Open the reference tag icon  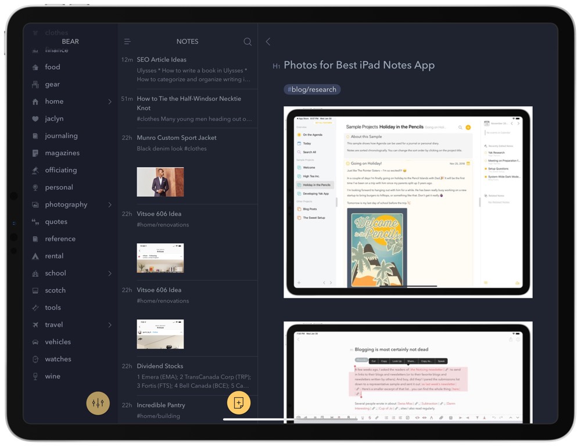[35, 239]
